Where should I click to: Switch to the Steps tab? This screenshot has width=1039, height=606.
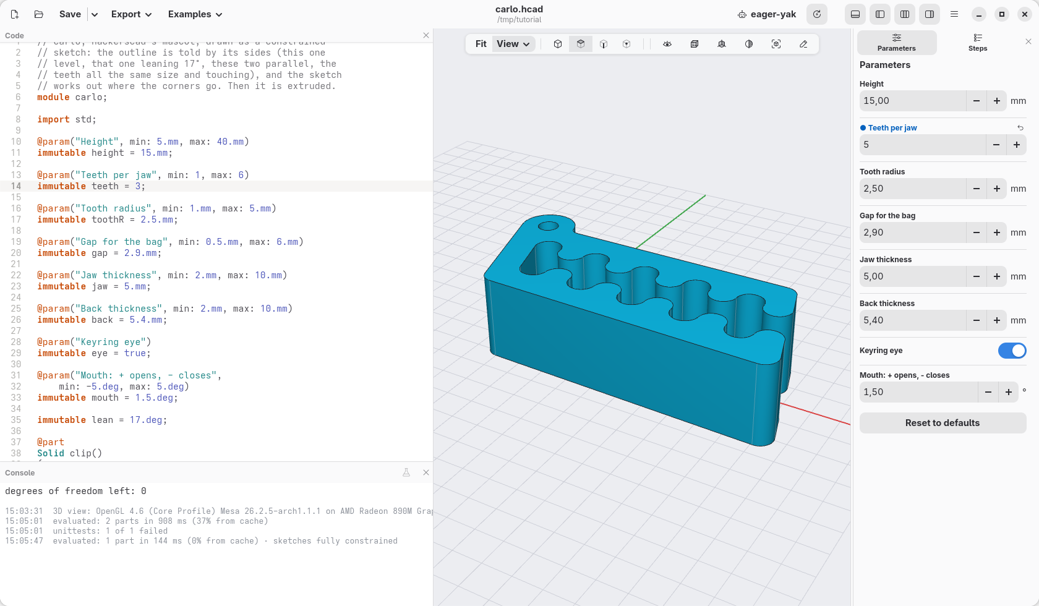pos(978,43)
